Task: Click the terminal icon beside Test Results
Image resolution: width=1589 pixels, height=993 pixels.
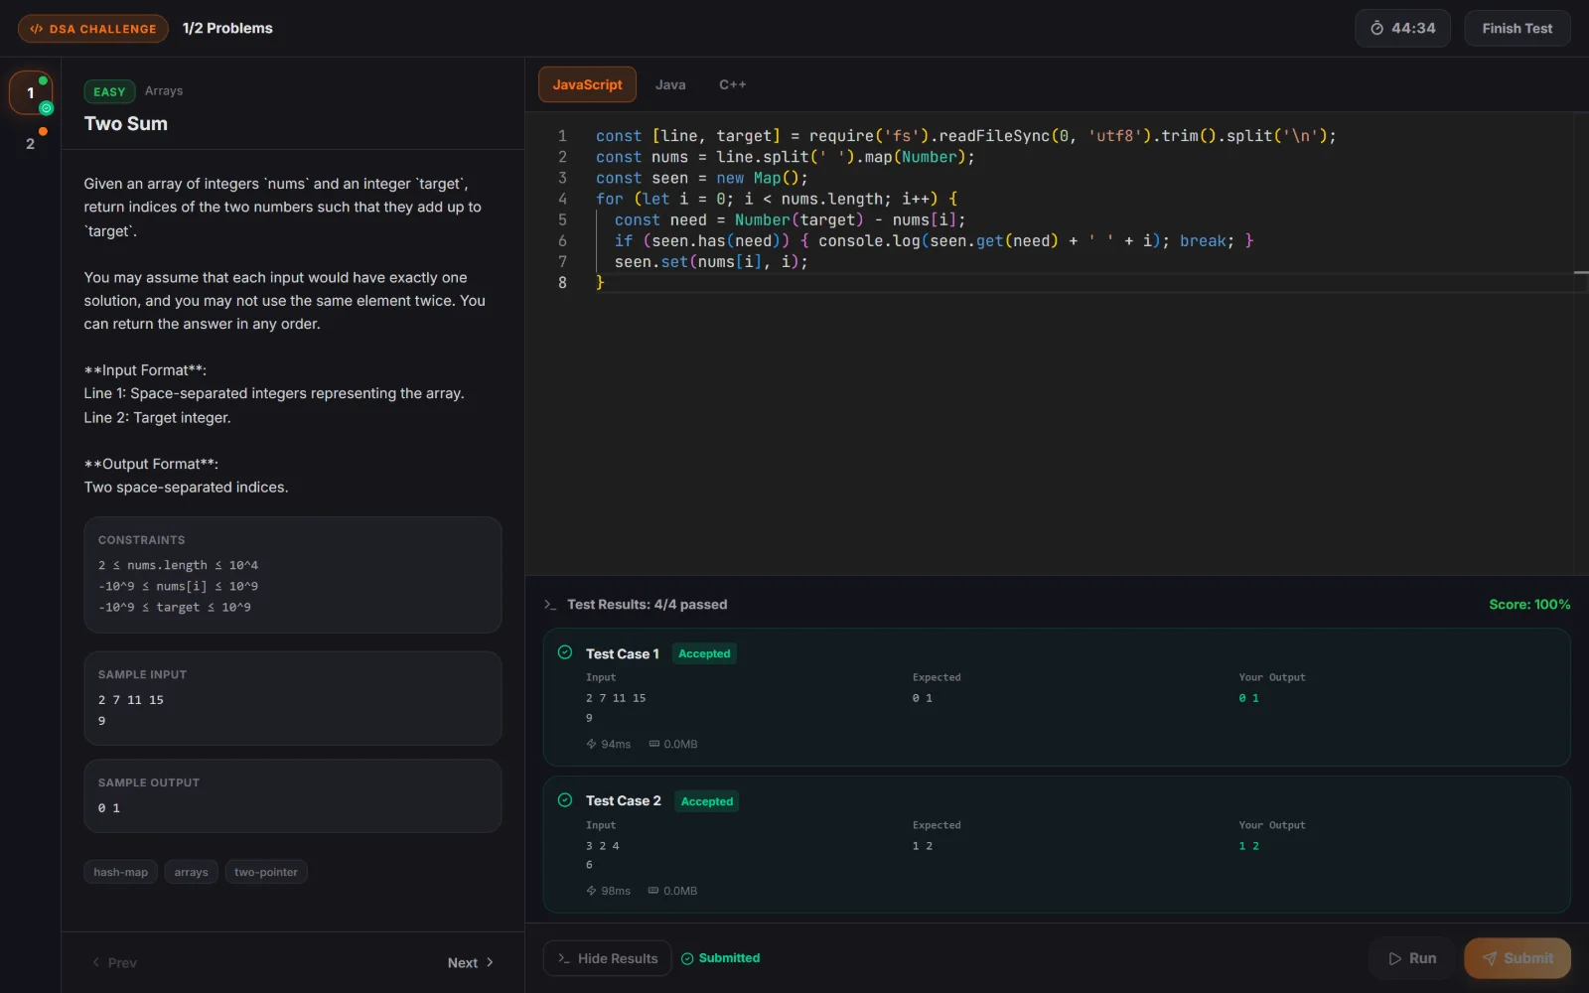Action: [x=550, y=605]
